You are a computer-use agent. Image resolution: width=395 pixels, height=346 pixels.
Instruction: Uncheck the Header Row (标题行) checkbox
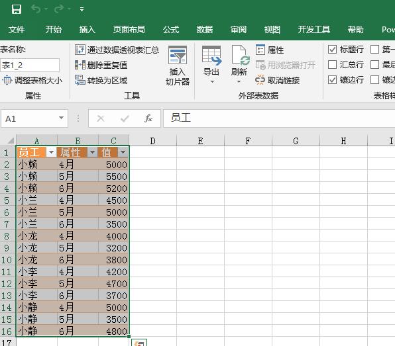(x=332, y=49)
